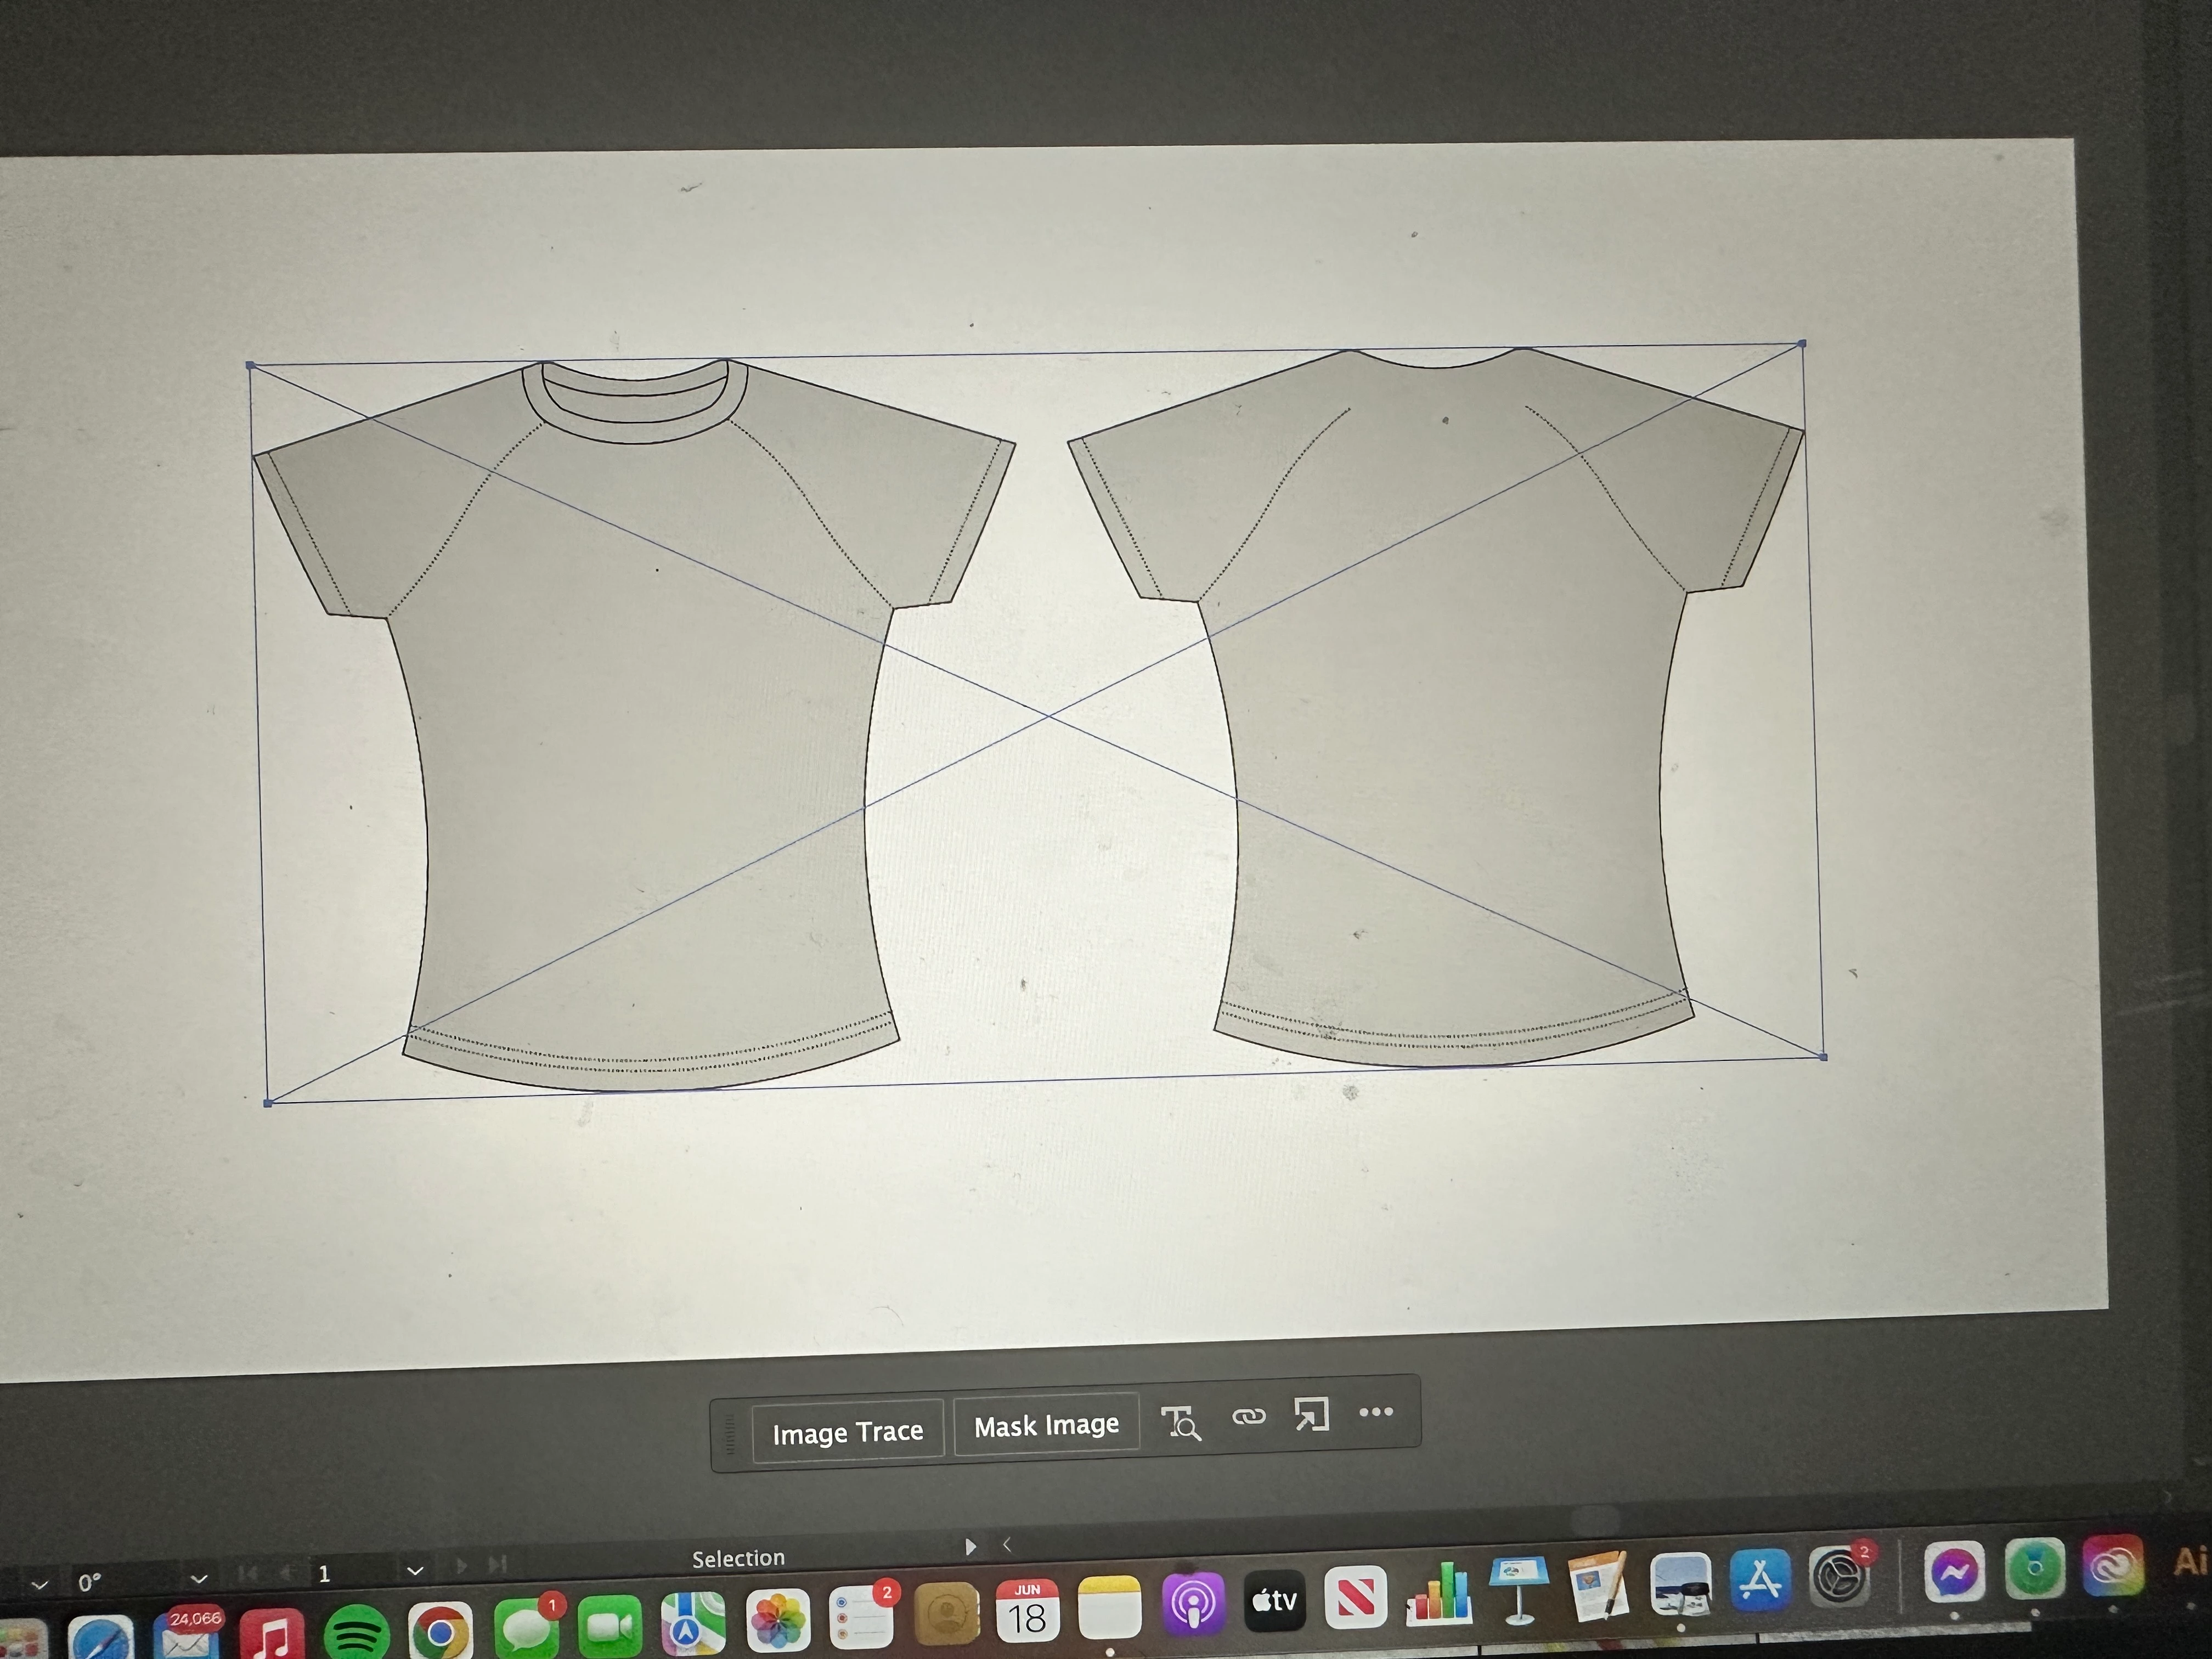Image resolution: width=2212 pixels, height=1659 pixels.
Task: Click the link icon in contextual taskbar
Action: 1248,1416
